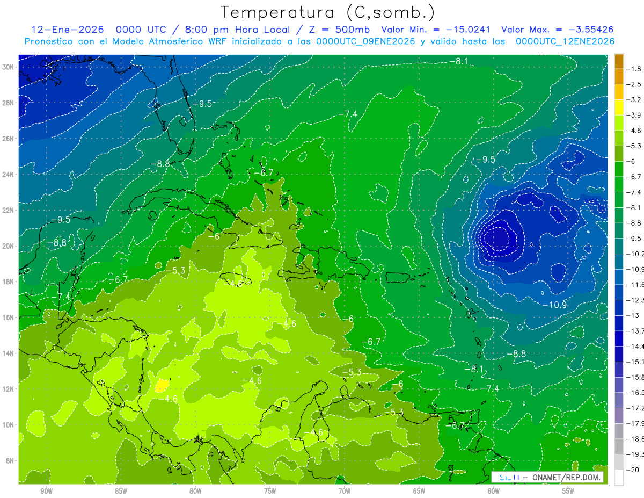This screenshot has width=644, height=498.
Task: Select the -3.2 value in the color legend
Action: 634,100
